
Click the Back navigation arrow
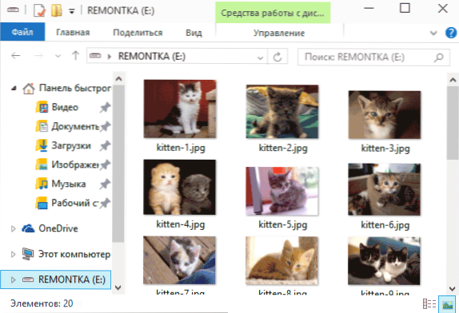point(16,56)
